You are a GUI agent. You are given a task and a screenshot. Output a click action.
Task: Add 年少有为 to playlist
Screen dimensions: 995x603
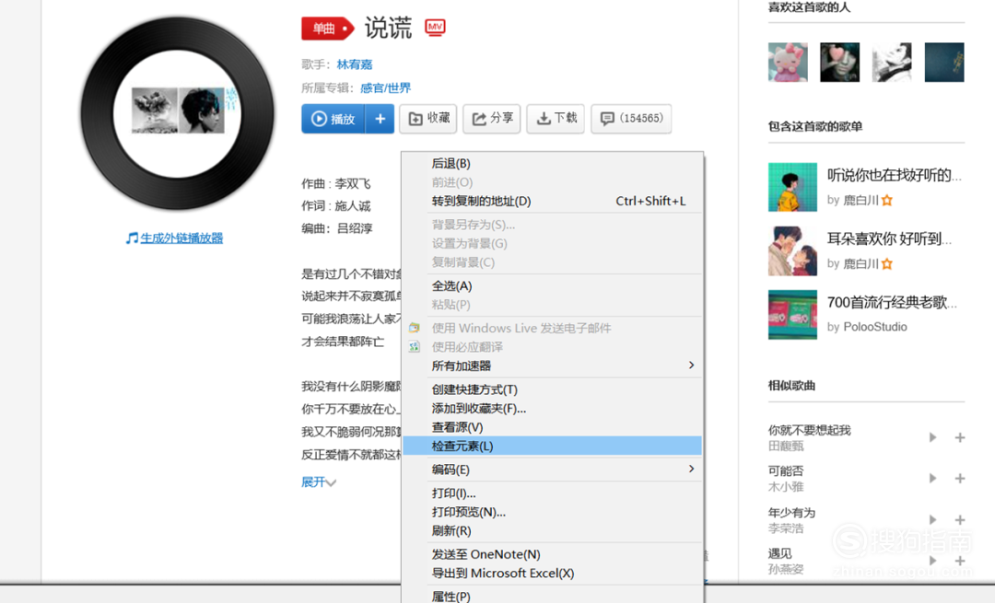tap(960, 520)
